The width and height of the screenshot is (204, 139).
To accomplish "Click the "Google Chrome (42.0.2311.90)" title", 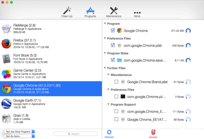I will (37, 85).
